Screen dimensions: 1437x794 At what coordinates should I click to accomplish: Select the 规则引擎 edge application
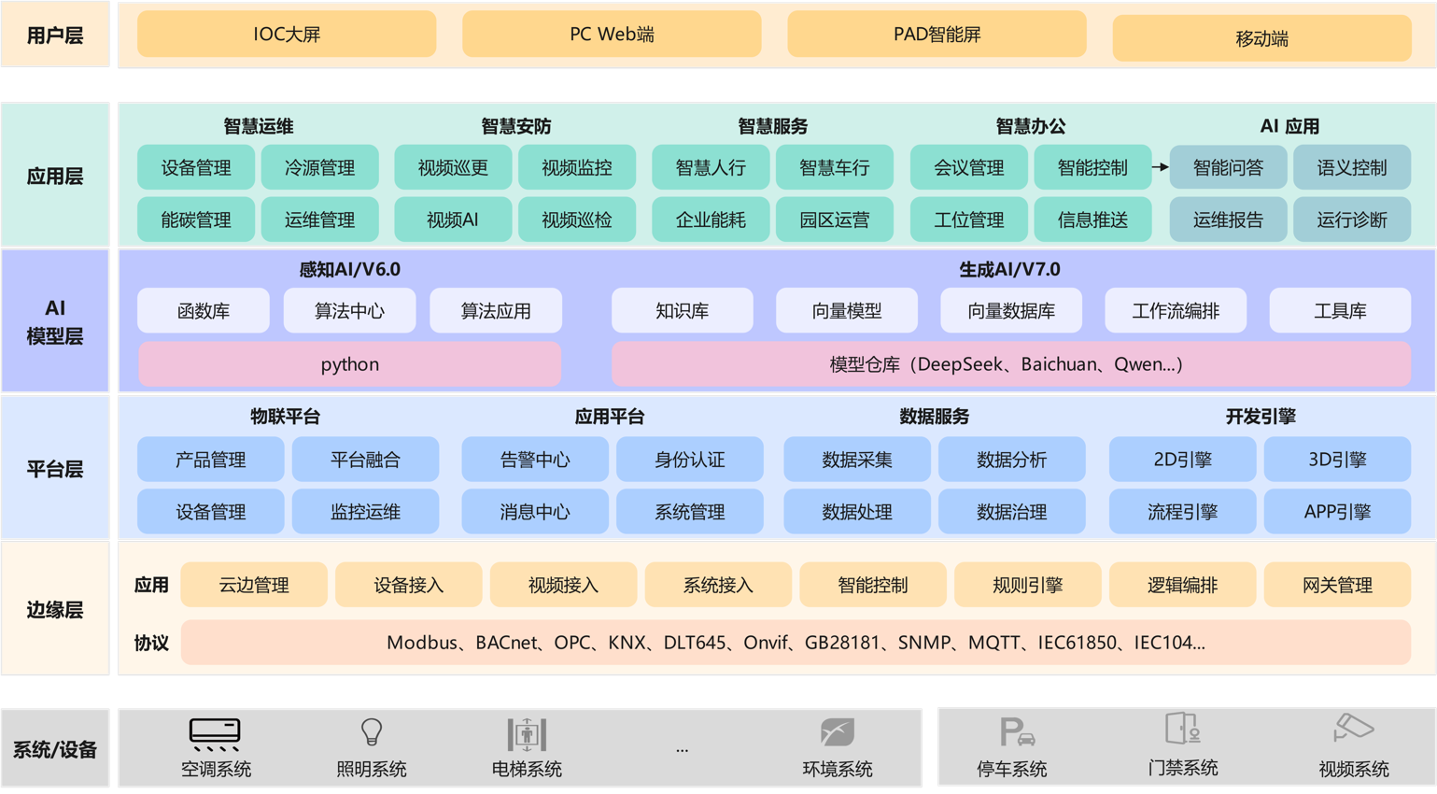tap(1027, 586)
